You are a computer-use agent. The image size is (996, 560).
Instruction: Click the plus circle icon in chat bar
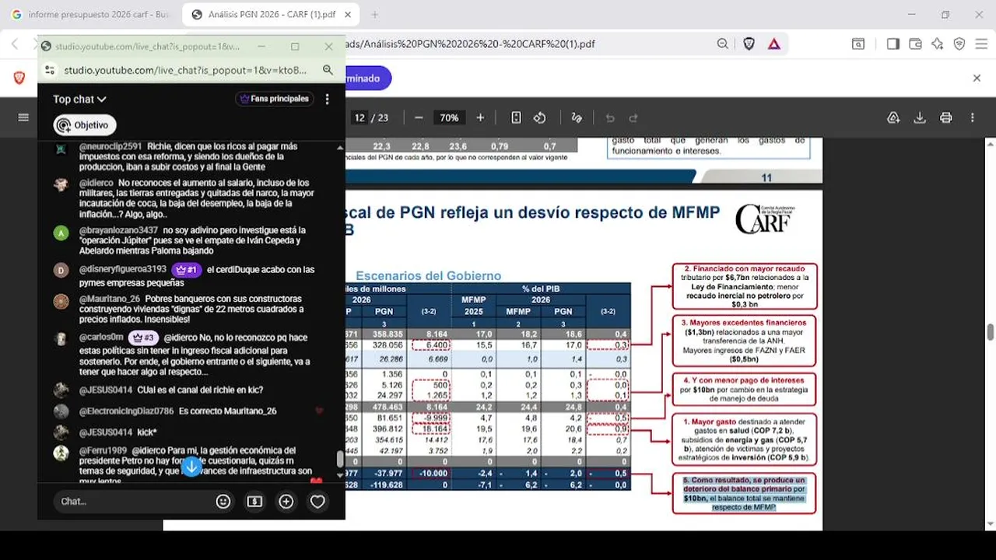(x=286, y=502)
